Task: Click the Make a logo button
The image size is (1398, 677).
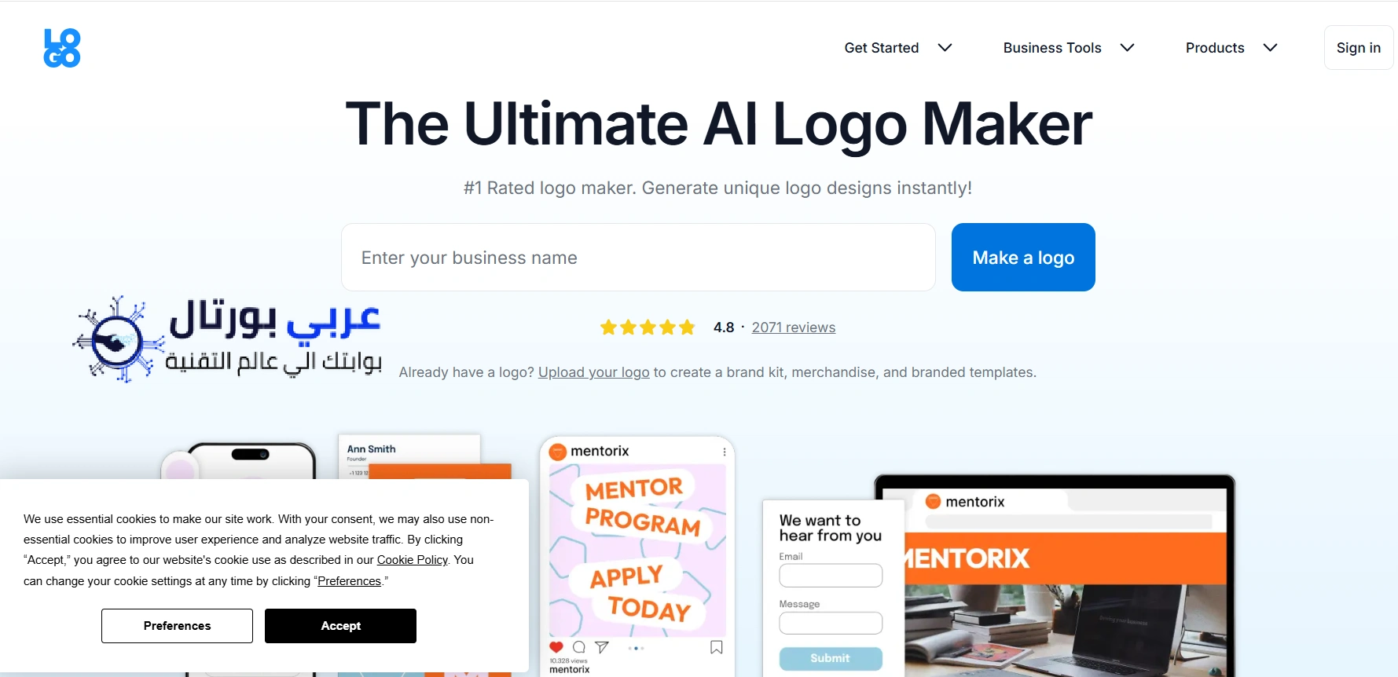Action: point(1023,258)
